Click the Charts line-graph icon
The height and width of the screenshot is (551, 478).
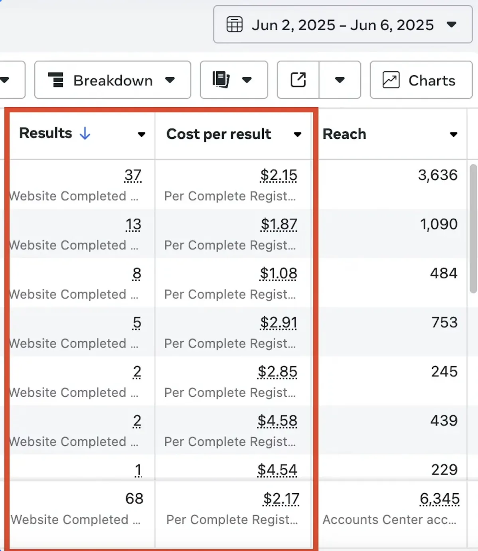pos(391,80)
